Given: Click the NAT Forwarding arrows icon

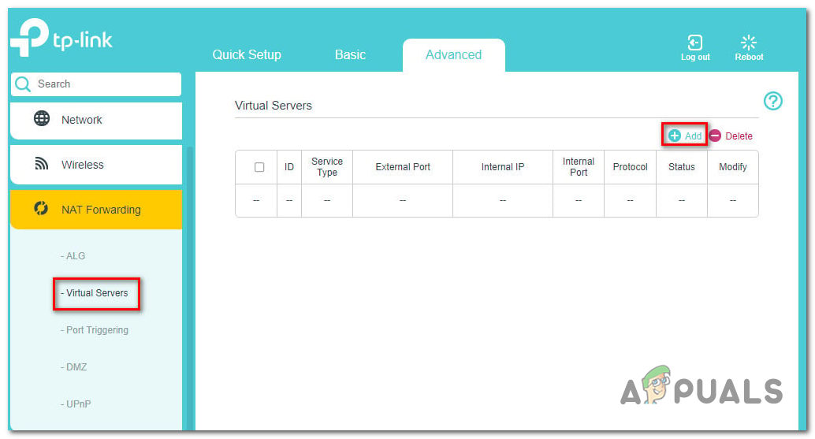Looking at the screenshot, I should click(x=41, y=208).
